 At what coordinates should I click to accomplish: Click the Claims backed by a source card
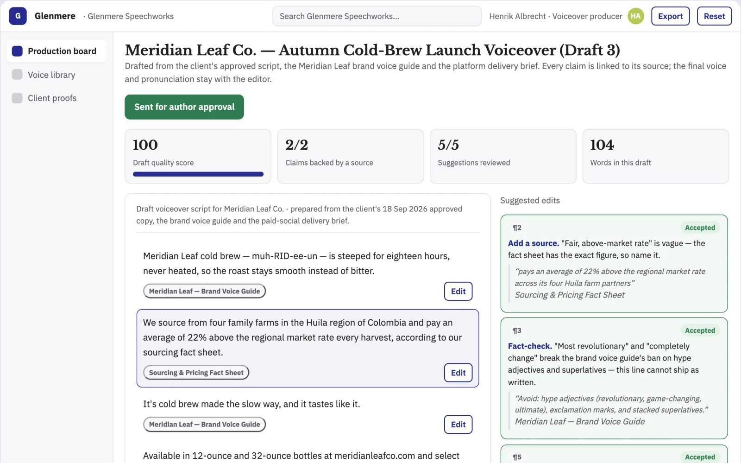[350, 156]
